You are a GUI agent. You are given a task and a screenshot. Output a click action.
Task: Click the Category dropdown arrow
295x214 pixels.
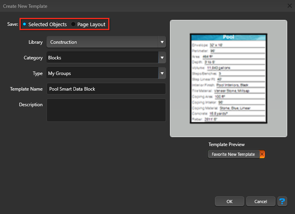click(x=162, y=58)
